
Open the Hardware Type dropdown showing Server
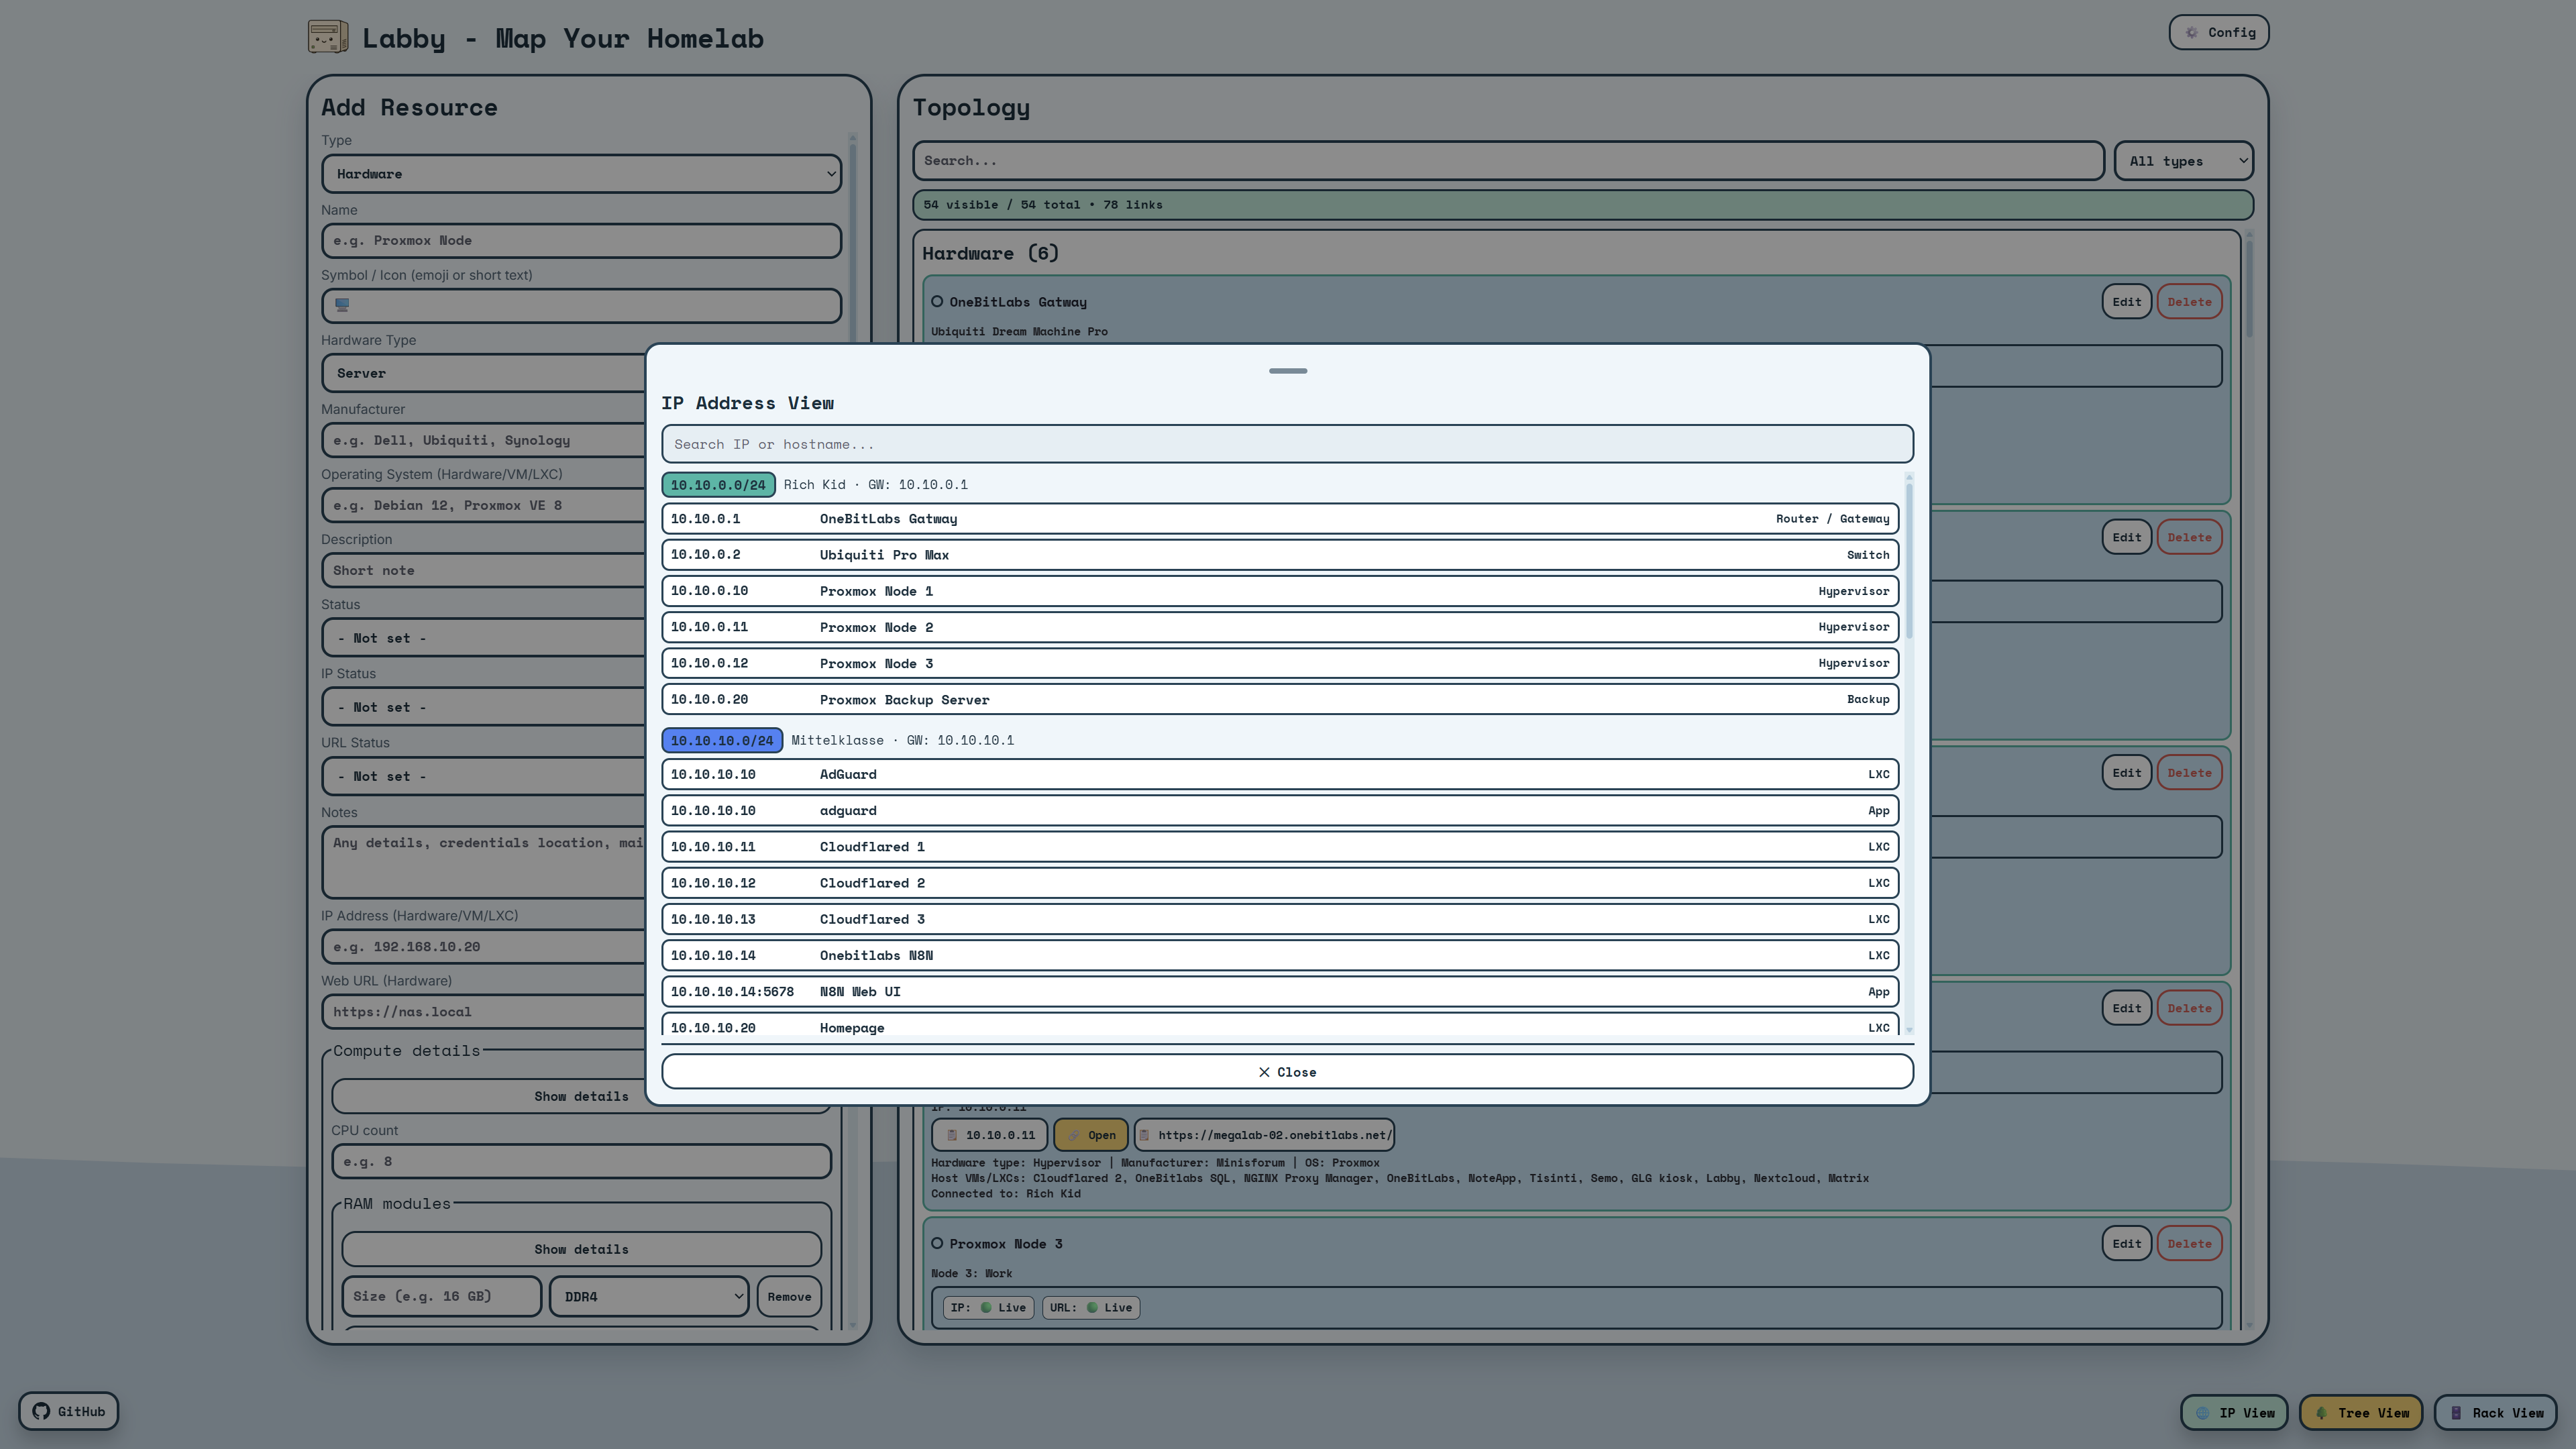coord(483,373)
